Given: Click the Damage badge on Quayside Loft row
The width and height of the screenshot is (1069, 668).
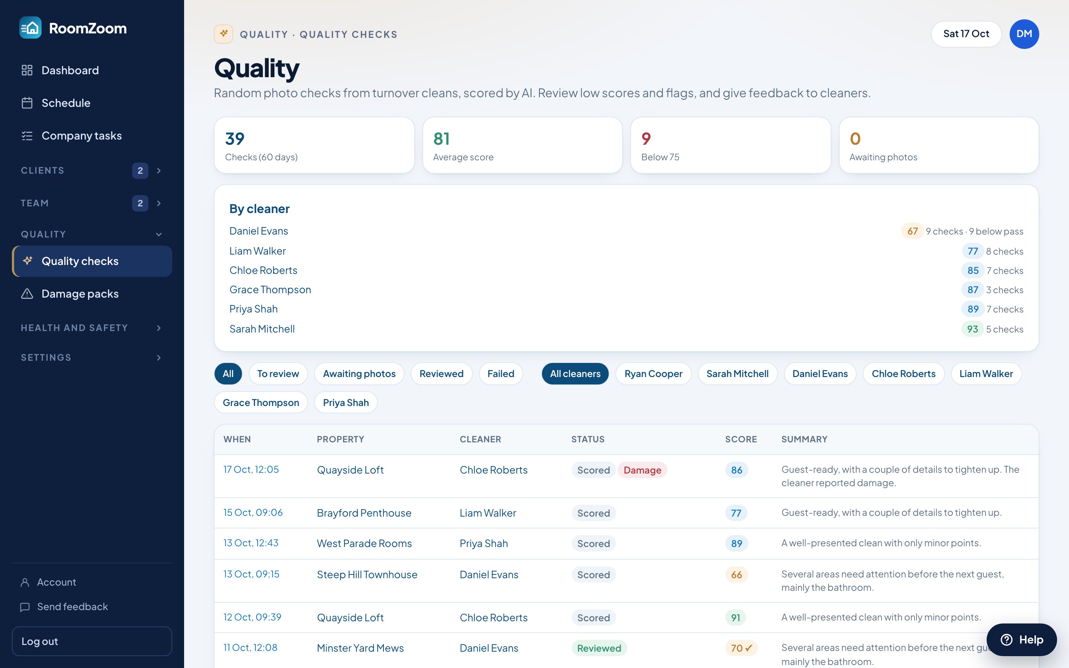Looking at the screenshot, I should 642,470.
